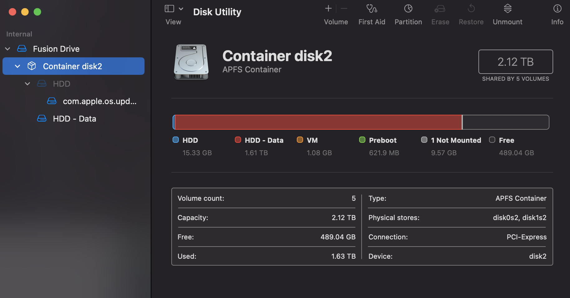Image resolution: width=570 pixels, height=298 pixels.
Task: Click the Unmount eject icon
Action: (508, 8)
